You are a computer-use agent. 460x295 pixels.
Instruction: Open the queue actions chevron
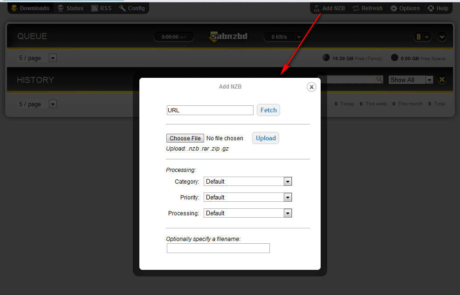[442, 37]
